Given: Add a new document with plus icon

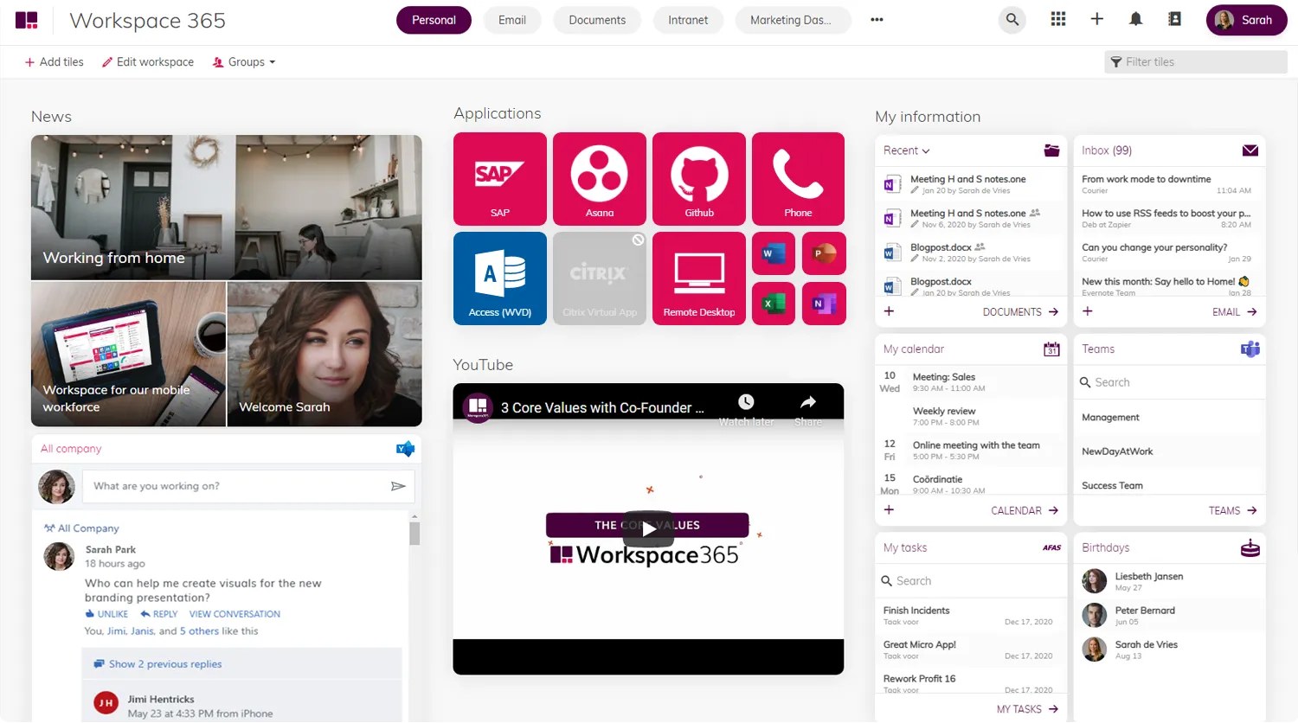Looking at the screenshot, I should tap(889, 311).
